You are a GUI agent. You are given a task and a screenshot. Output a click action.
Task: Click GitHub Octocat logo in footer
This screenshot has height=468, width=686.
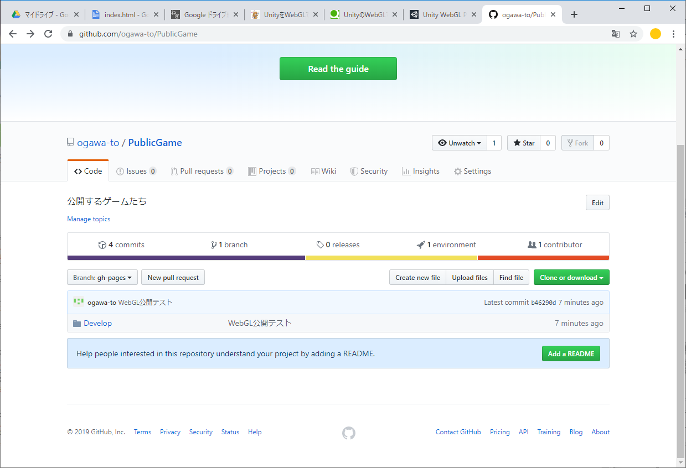[349, 433]
